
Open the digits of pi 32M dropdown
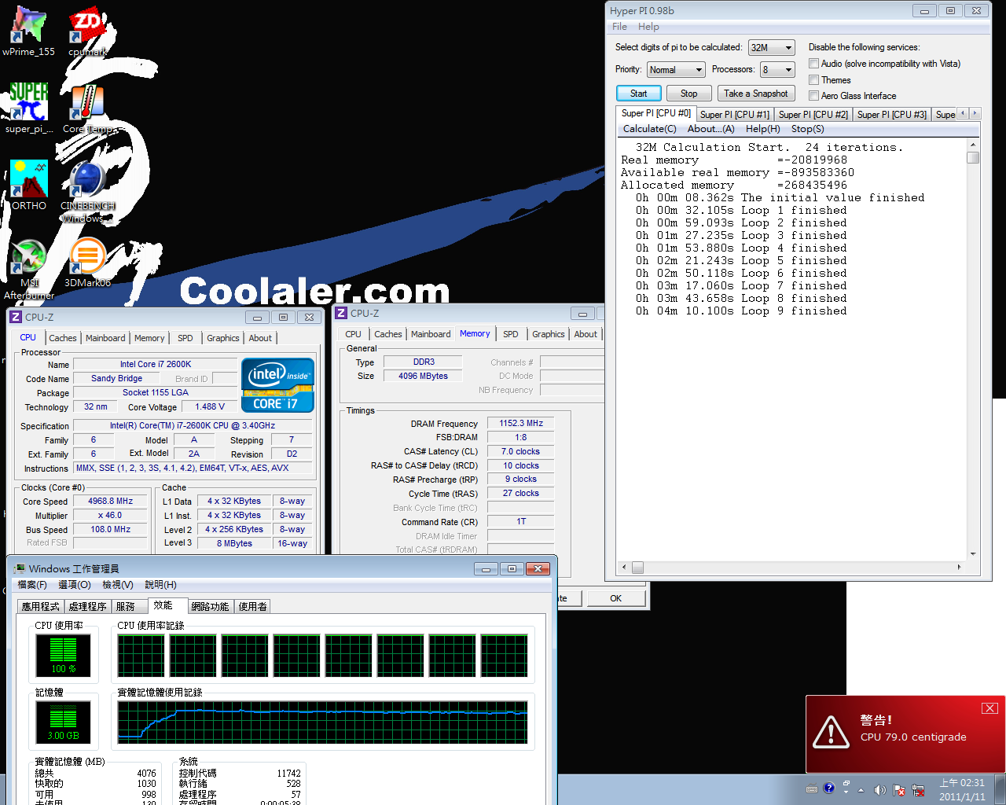772,48
